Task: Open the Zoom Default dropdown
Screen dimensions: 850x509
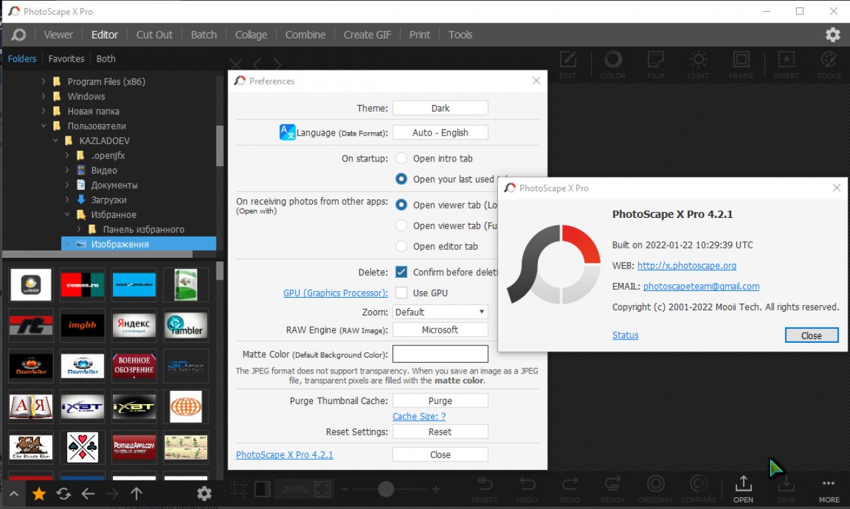Action: pos(440,312)
